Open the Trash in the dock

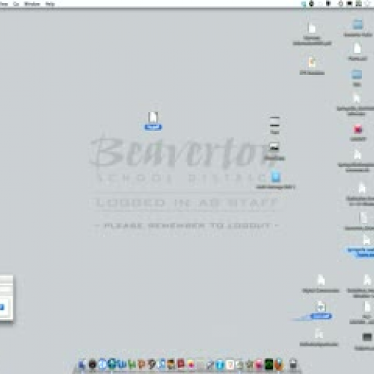(x=293, y=364)
